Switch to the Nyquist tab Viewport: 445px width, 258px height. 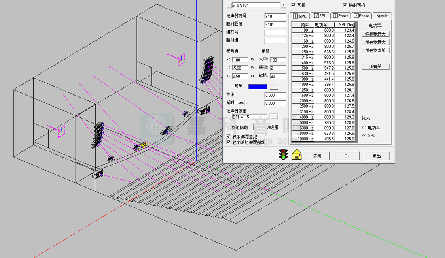[x=382, y=16]
